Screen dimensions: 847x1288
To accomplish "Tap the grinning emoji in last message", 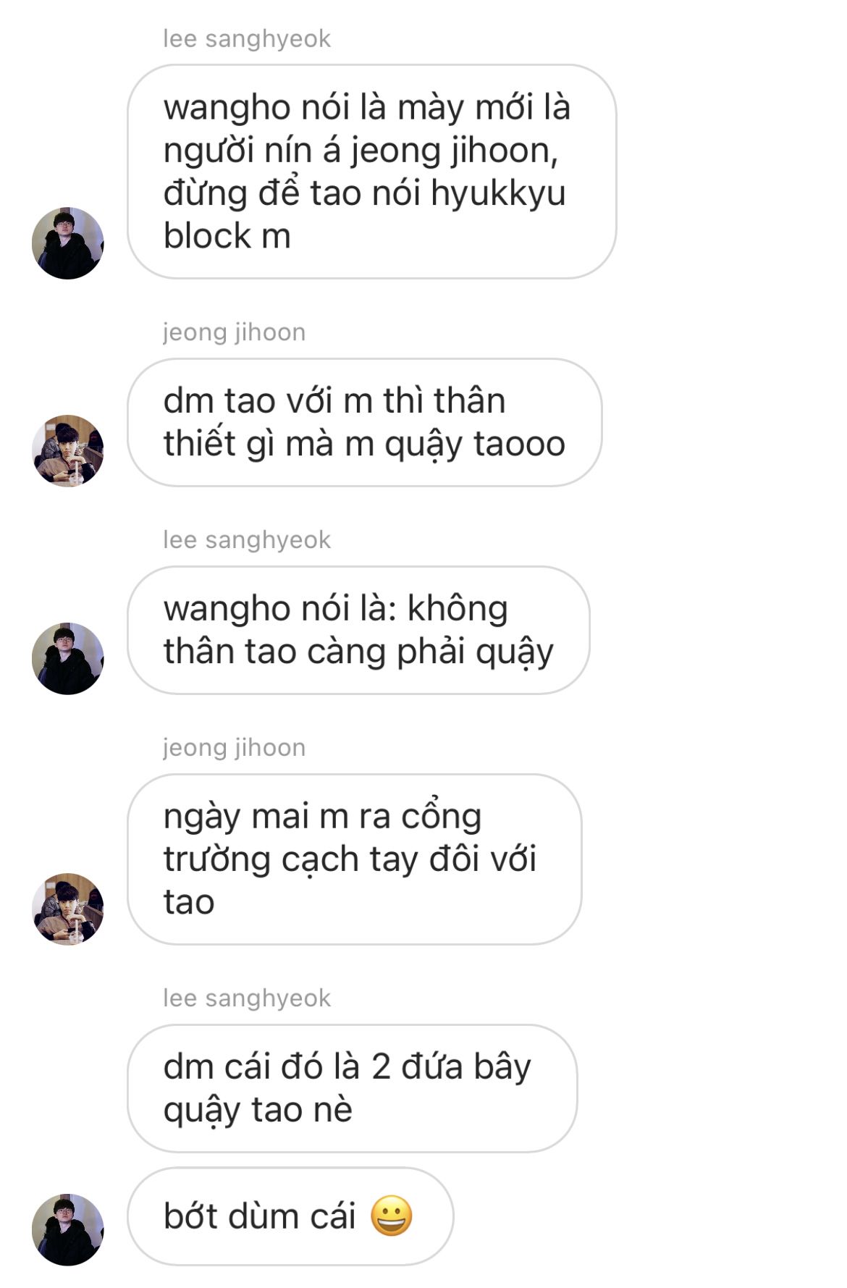I will tap(392, 1216).
